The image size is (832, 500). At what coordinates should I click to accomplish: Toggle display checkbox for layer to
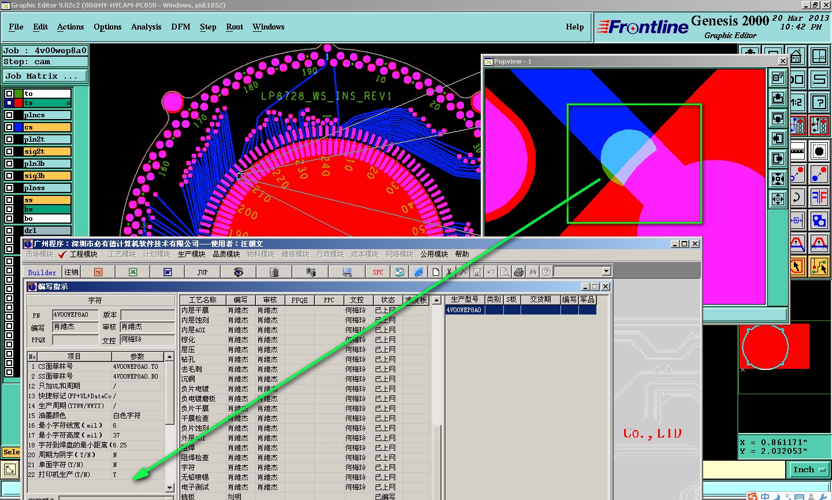(9, 94)
